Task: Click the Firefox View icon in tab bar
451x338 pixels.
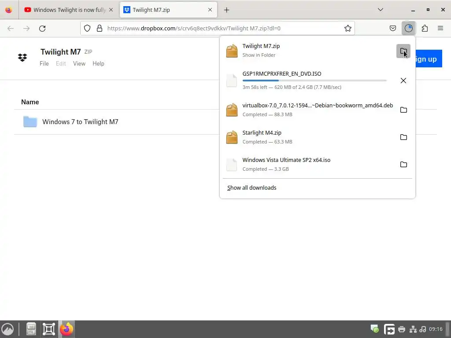Action: 9,10
